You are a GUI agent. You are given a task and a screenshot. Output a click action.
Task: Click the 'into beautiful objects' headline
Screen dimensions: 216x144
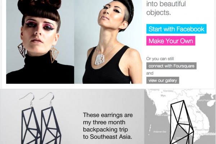[166, 8]
